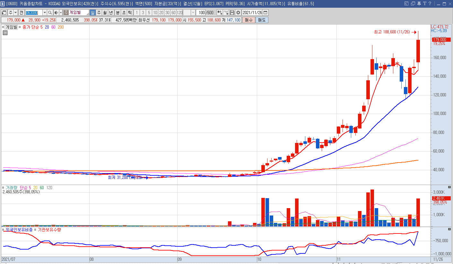The image size is (453, 264).
Task: Click the 매수 buy button
Action: click(x=249, y=20)
